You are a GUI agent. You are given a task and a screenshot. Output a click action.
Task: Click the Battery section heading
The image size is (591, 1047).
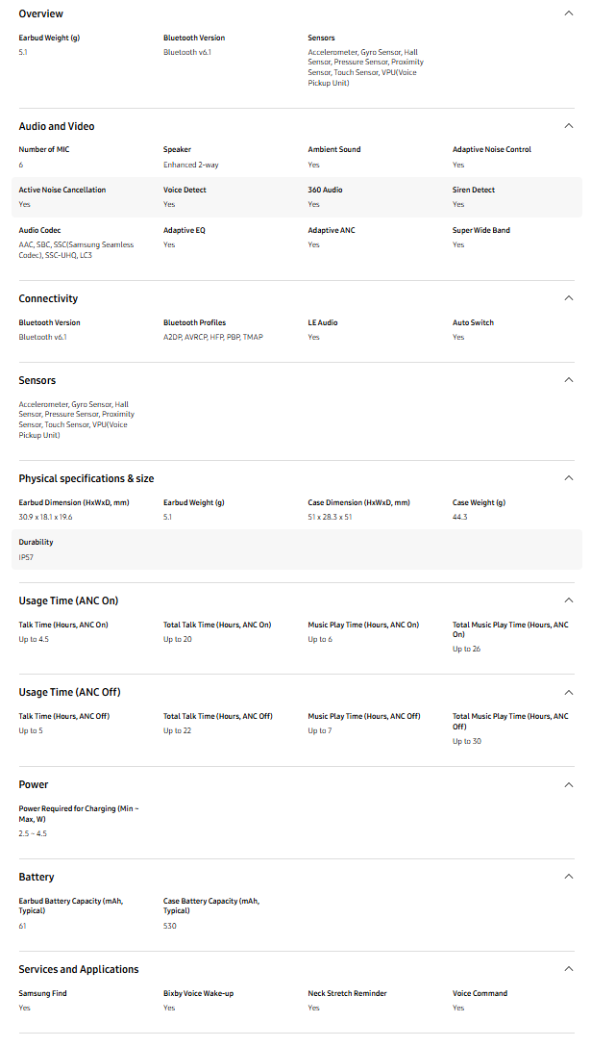[x=37, y=877]
